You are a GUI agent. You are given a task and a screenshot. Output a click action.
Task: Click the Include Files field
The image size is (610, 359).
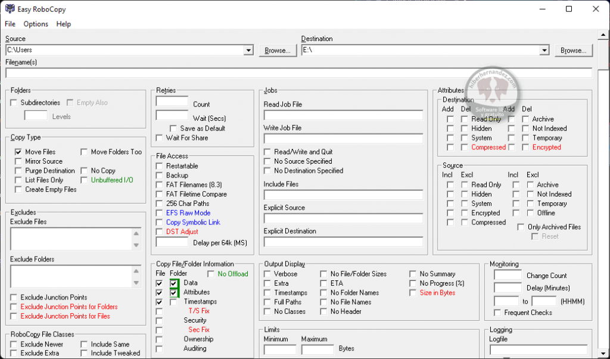[x=344, y=195]
